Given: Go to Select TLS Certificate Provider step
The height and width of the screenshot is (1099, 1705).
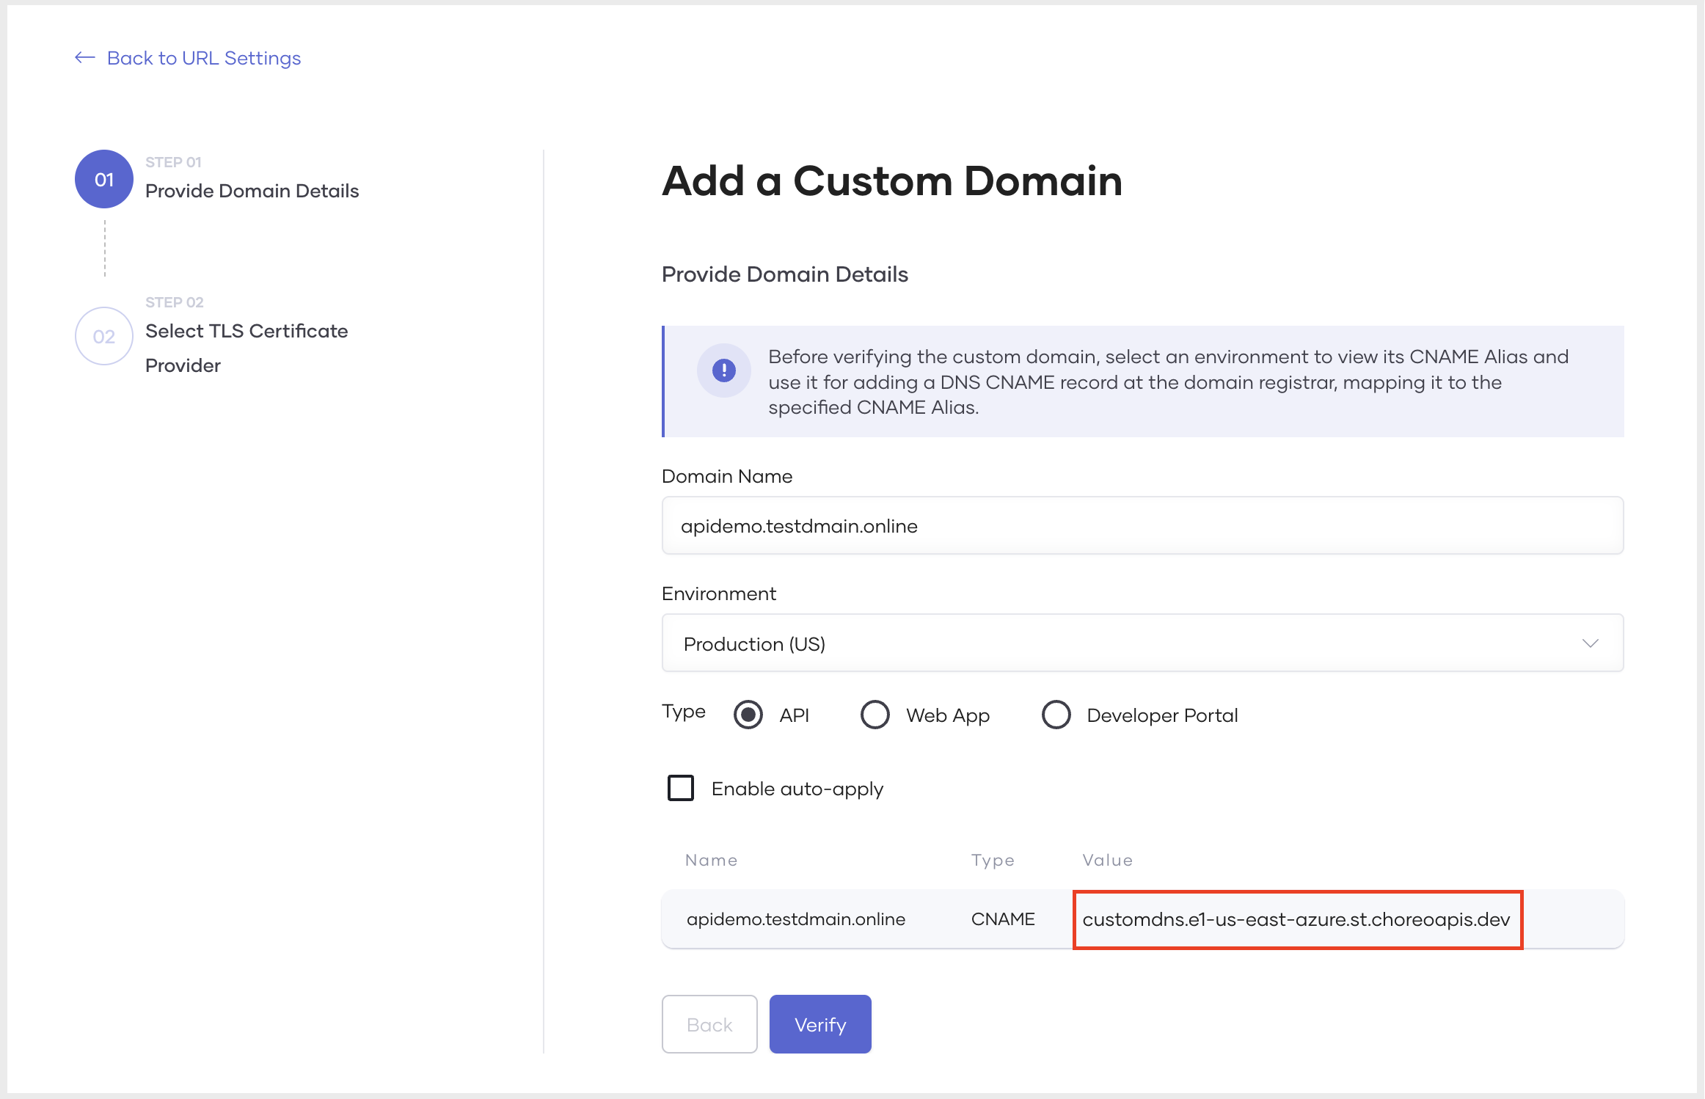Looking at the screenshot, I should (247, 332).
